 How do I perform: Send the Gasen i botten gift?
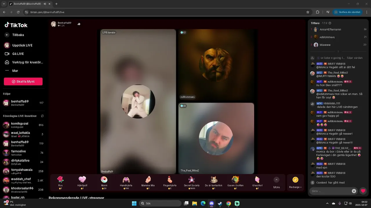[x=235, y=182]
